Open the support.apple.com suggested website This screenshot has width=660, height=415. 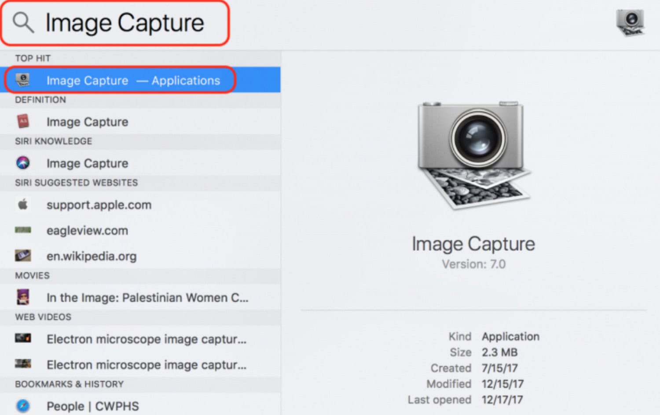(140, 205)
